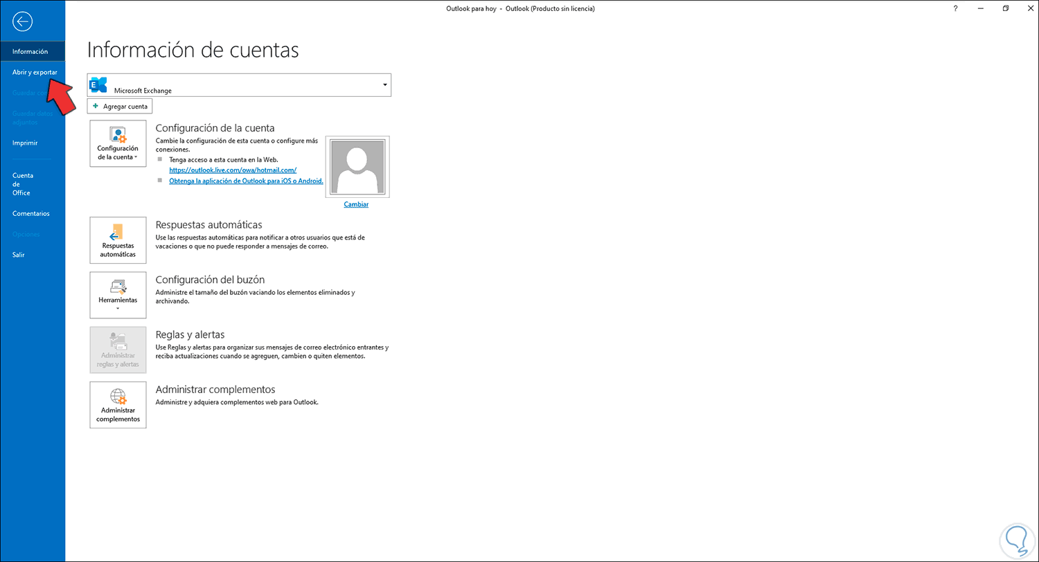Minimize the Outlook window
This screenshot has width=1039, height=562.
(981, 8)
